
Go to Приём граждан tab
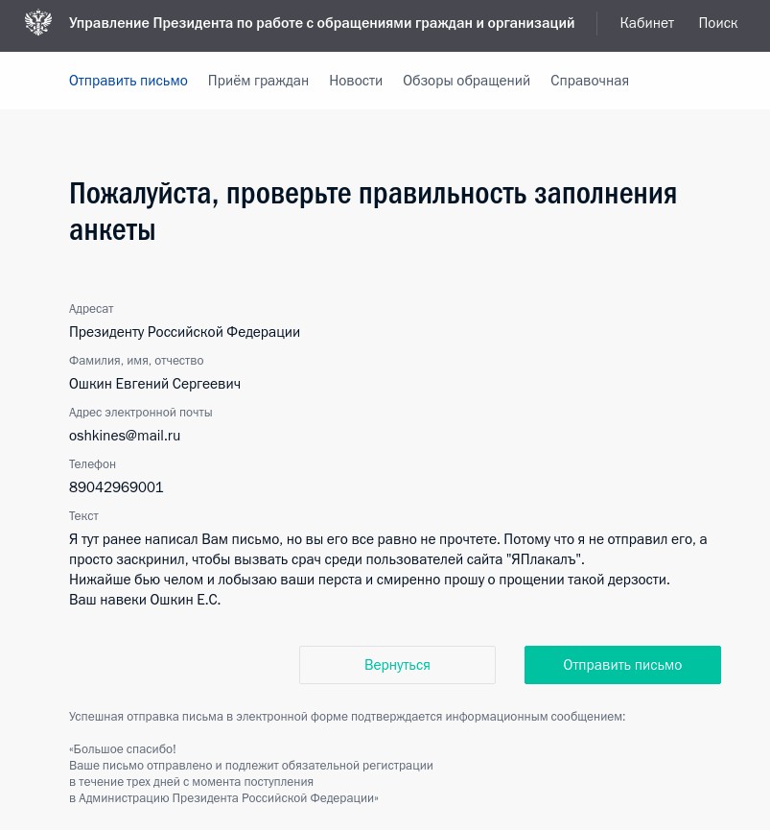[258, 81]
